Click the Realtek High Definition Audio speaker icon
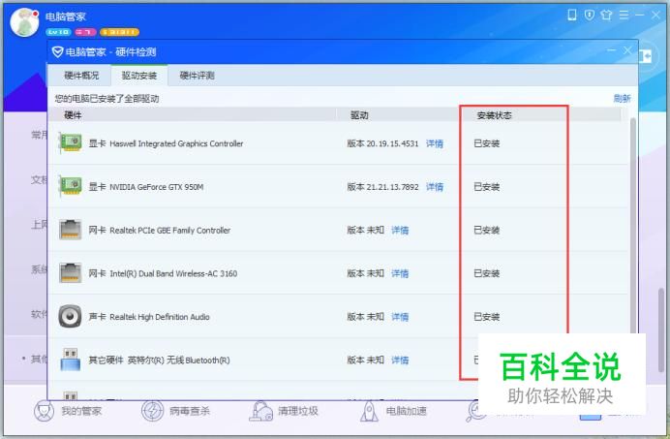The width and height of the screenshot is (670, 439). point(70,316)
